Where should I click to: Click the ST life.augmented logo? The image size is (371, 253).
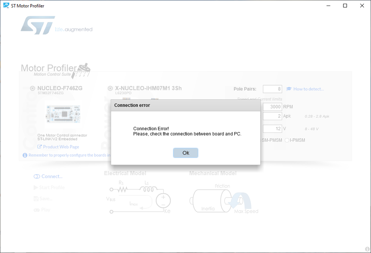click(x=56, y=25)
